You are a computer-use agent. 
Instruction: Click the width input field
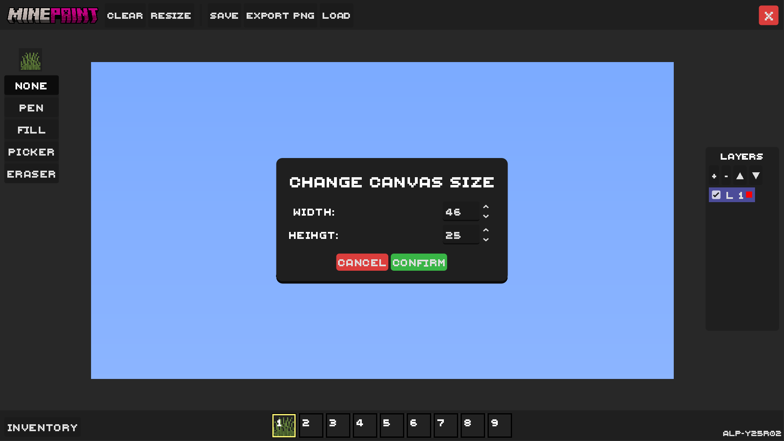(461, 212)
